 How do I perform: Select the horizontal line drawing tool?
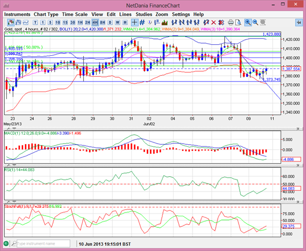click(189, 23)
